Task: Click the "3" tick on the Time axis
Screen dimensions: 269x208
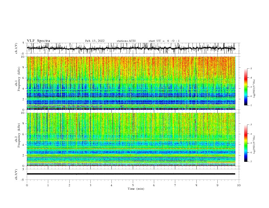Action: [90, 185]
